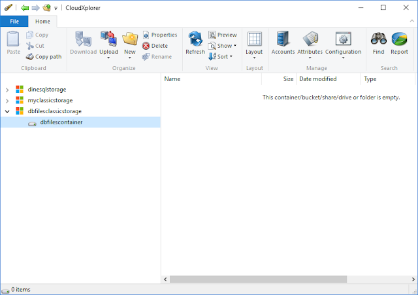Sort by the Size column header
418x295 pixels.
[279, 79]
